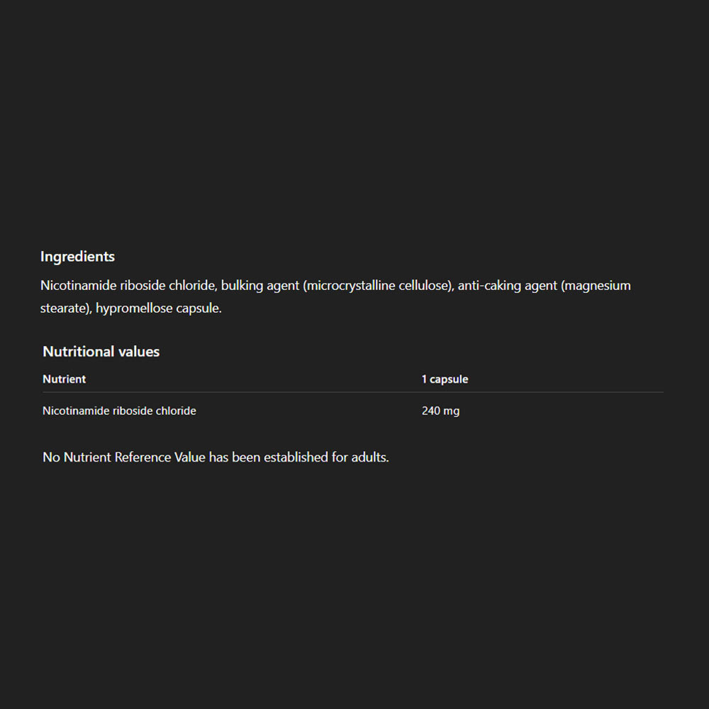Click the bulking agent text
This screenshot has height=709, width=709.
point(260,286)
